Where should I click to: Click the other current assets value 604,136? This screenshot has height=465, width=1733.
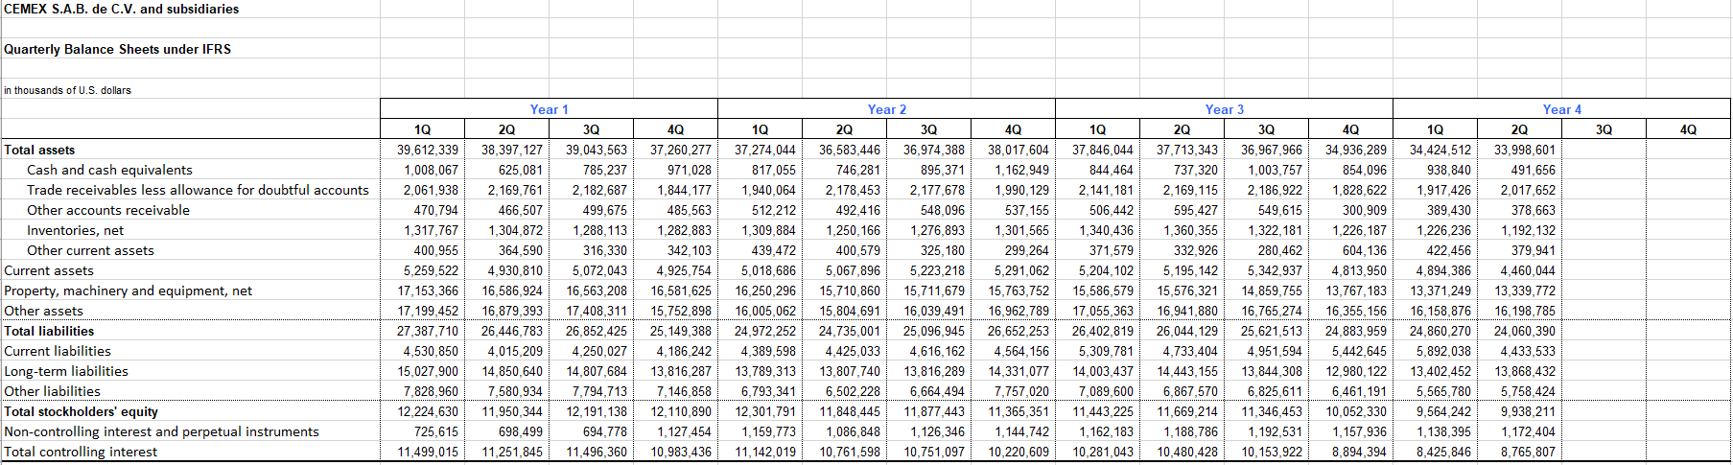pos(1364,250)
